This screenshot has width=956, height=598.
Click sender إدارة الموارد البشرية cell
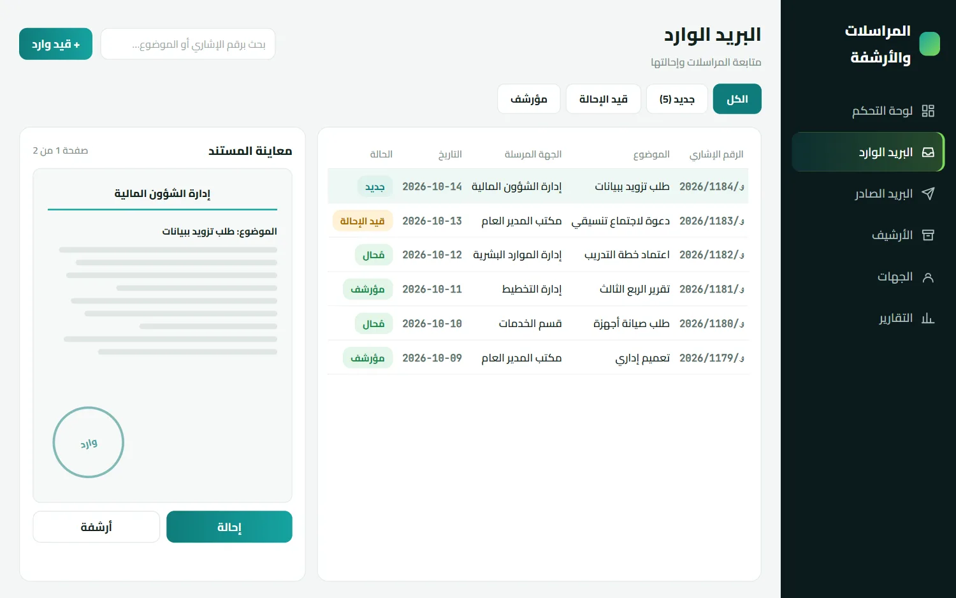click(518, 255)
